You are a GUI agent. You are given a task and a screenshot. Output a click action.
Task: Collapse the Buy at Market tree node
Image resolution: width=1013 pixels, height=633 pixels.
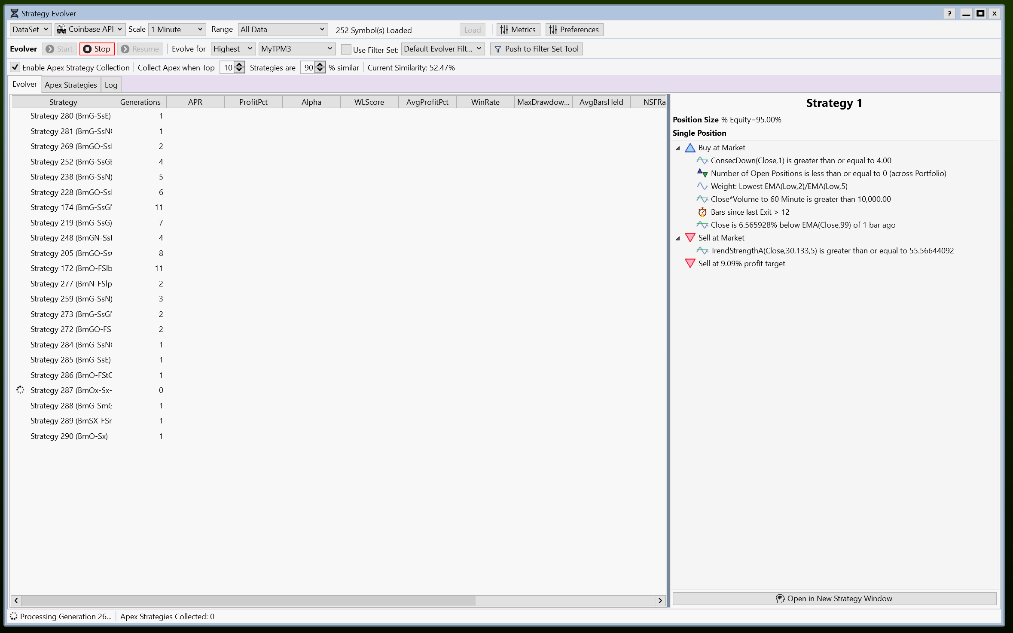tap(678, 148)
